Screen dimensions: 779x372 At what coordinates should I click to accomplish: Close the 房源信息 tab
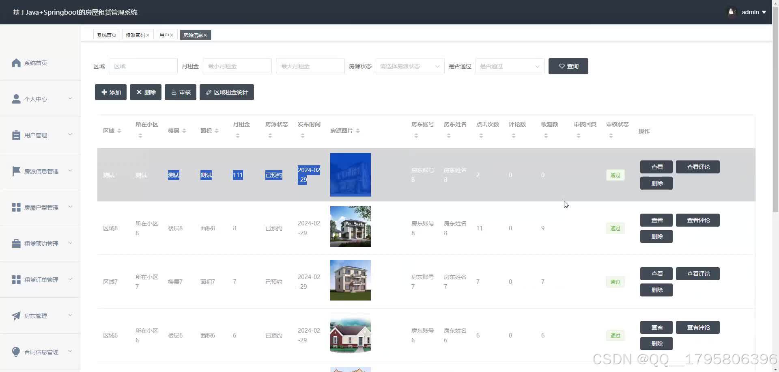(205, 35)
